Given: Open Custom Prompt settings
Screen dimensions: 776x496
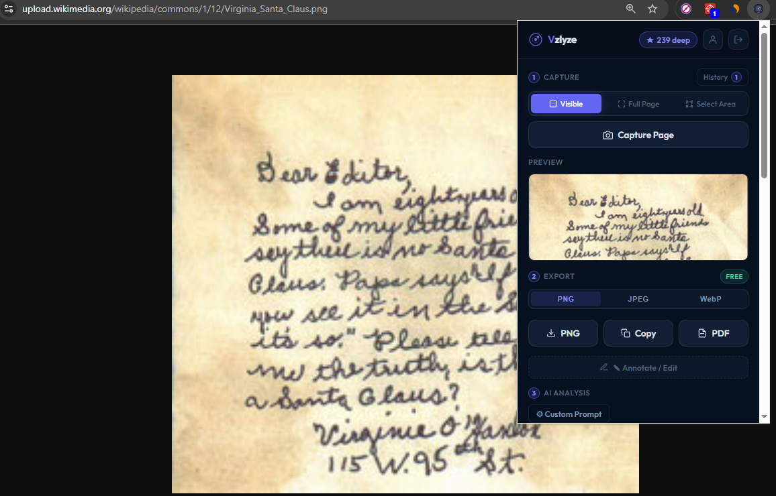Looking at the screenshot, I should 569,414.
